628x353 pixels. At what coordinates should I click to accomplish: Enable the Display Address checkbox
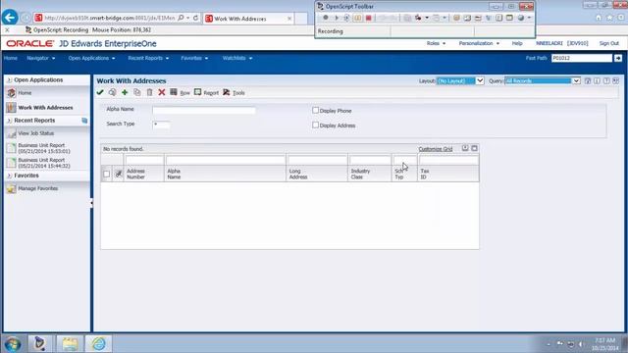pos(315,125)
